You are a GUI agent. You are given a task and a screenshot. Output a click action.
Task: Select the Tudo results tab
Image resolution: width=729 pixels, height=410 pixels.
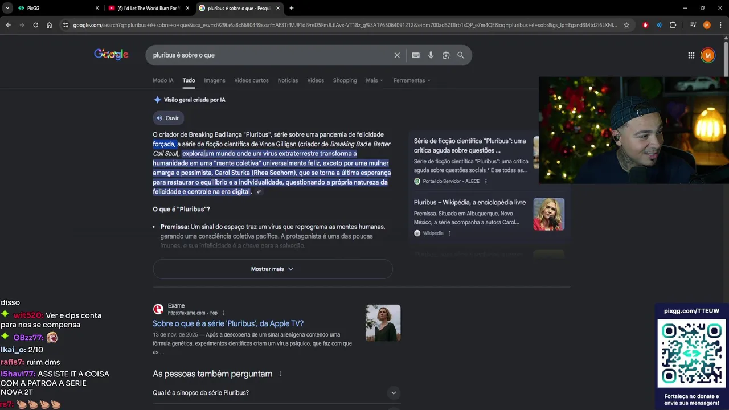(189, 80)
